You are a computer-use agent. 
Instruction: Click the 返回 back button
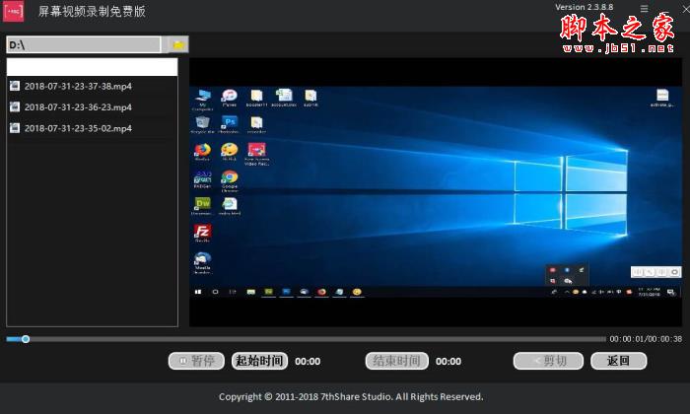pyautogui.click(x=619, y=361)
